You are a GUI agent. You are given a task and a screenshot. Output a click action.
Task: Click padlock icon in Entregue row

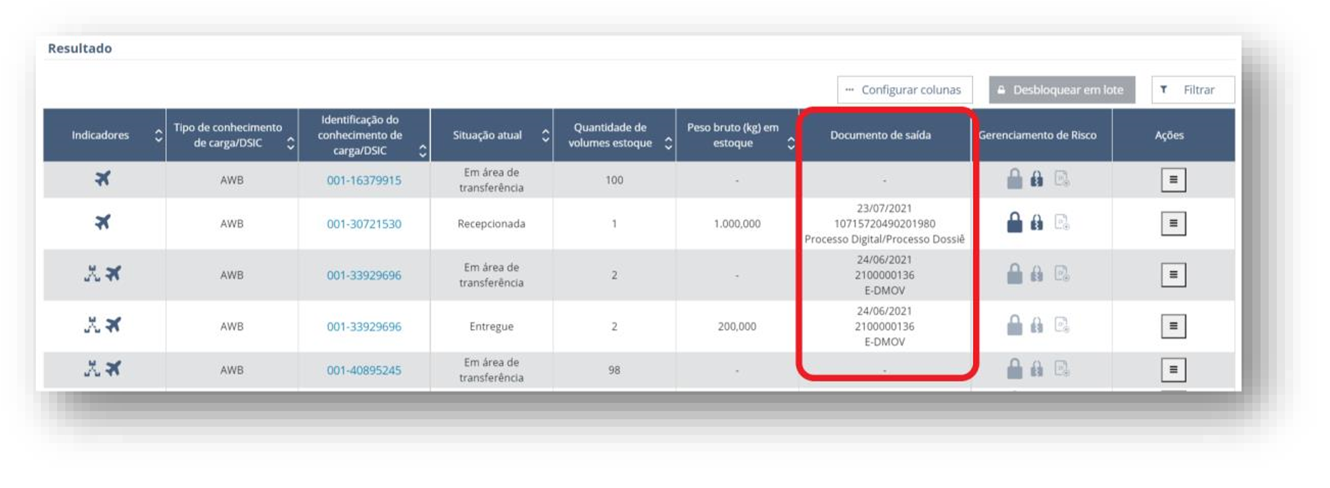click(1015, 325)
